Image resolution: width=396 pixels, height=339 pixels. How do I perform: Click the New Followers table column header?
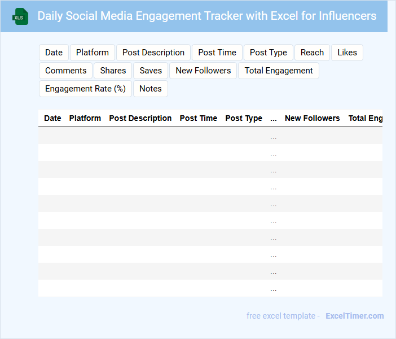tap(312, 118)
